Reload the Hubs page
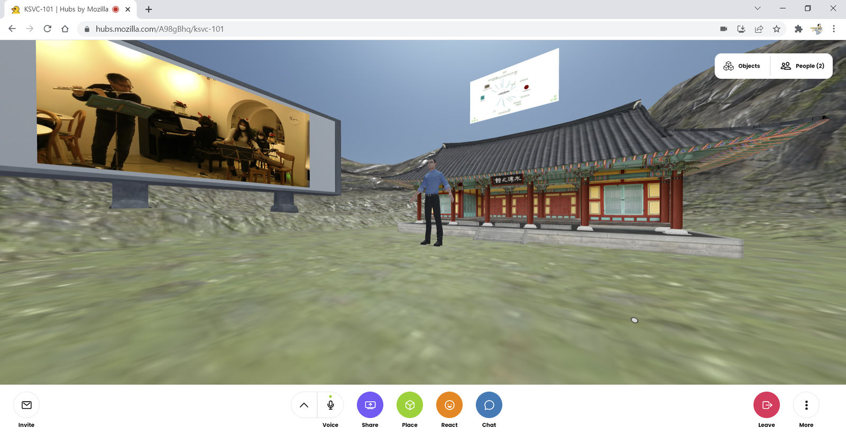Image resolution: width=846 pixels, height=437 pixels. coord(48,29)
